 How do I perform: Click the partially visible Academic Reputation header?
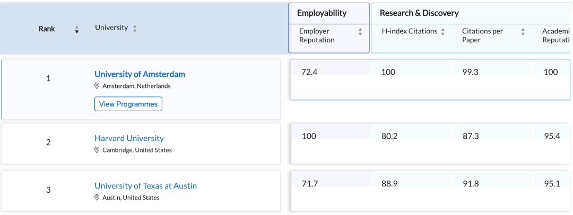tap(556, 35)
